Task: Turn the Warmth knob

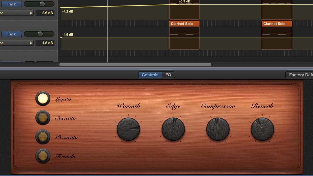Action: 128,129
